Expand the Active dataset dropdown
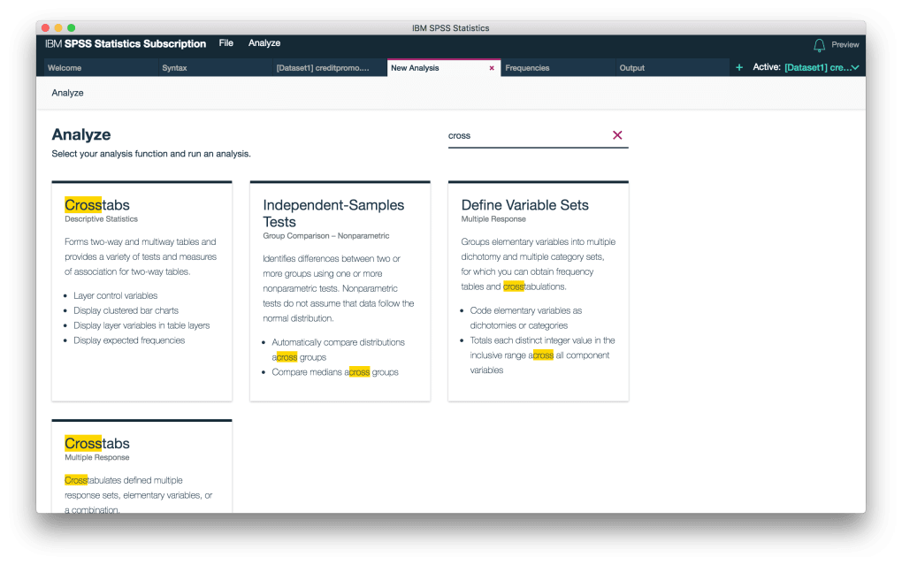 (x=855, y=67)
